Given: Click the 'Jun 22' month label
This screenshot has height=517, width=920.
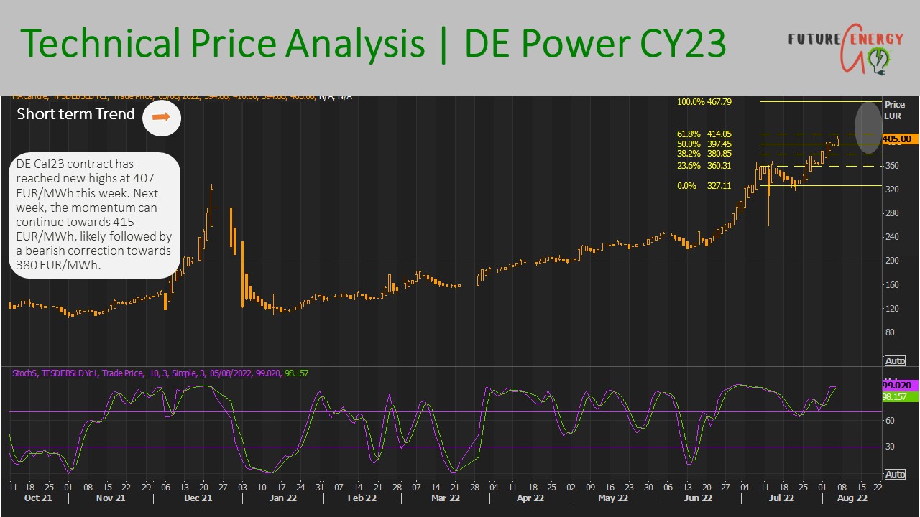Looking at the screenshot, I should click(x=698, y=498).
